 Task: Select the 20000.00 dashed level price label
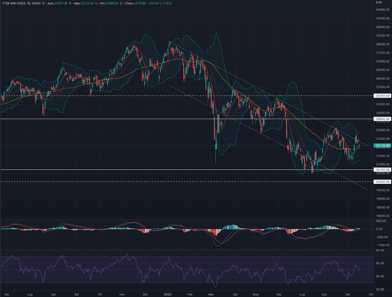pyautogui.click(x=383, y=182)
